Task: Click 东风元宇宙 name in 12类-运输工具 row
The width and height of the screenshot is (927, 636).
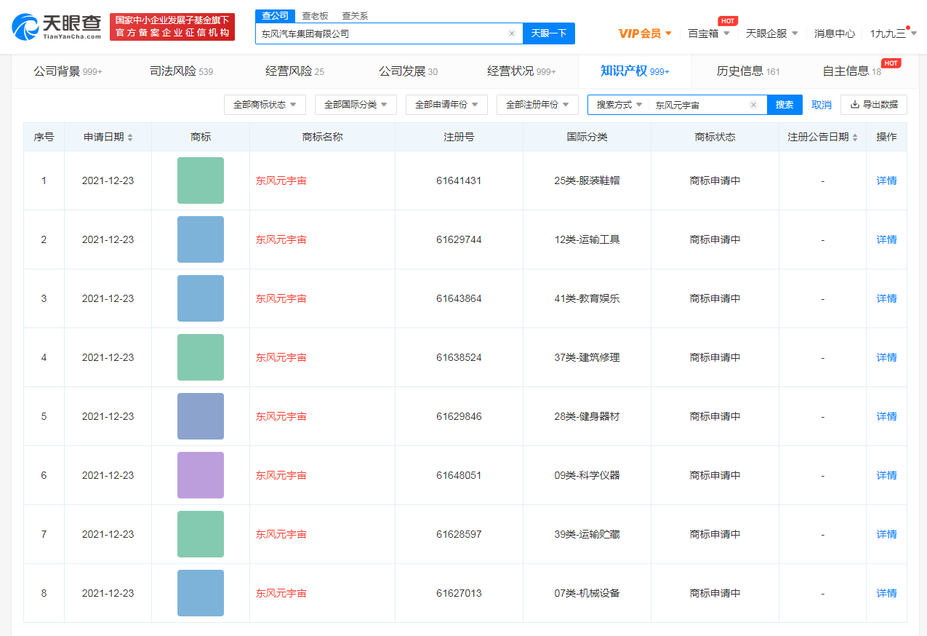Action: pyautogui.click(x=281, y=239)
